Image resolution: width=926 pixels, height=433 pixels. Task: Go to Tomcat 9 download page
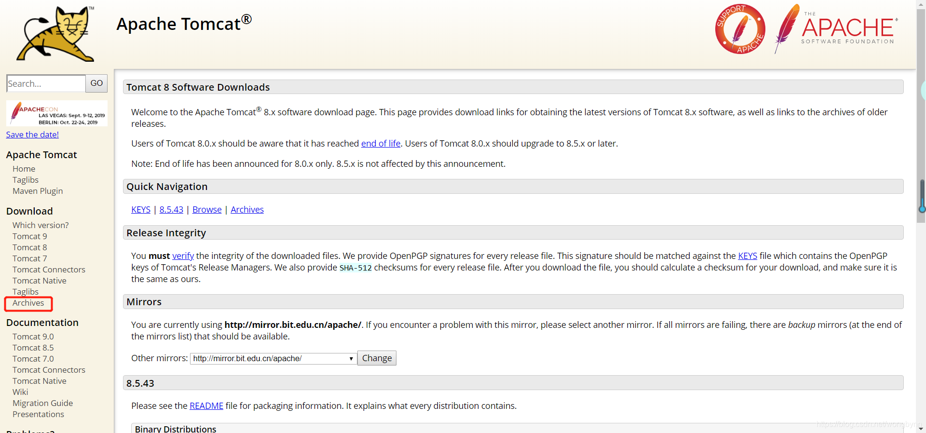click(x=30, y=236)
